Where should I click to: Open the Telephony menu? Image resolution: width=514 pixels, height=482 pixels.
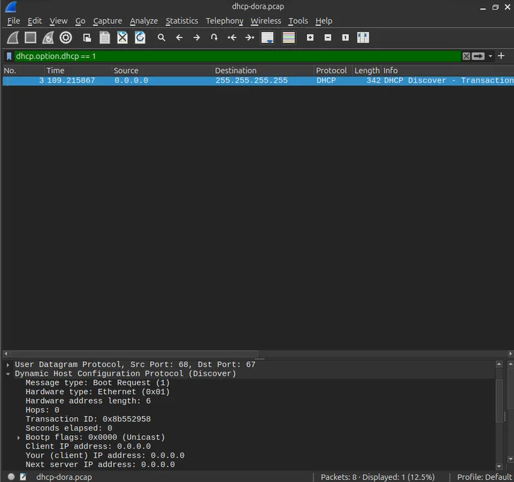click(x=224, y=21)
